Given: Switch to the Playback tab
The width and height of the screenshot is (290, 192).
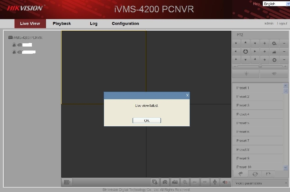Looking at the screenshot, I should [x=62, y=23].
